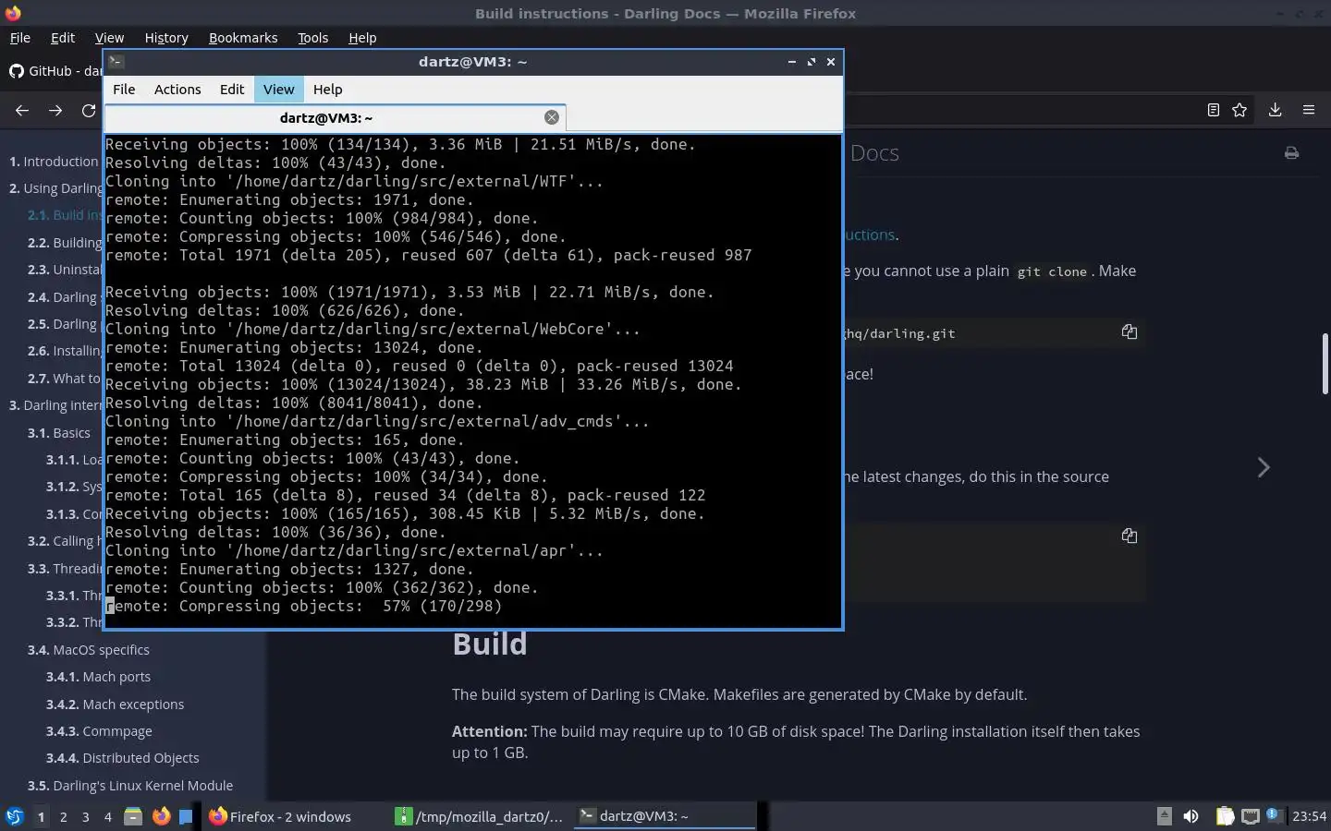Click the show desktop icon in the taskbar
The image size is (1331, 831).
pos(186,816)
